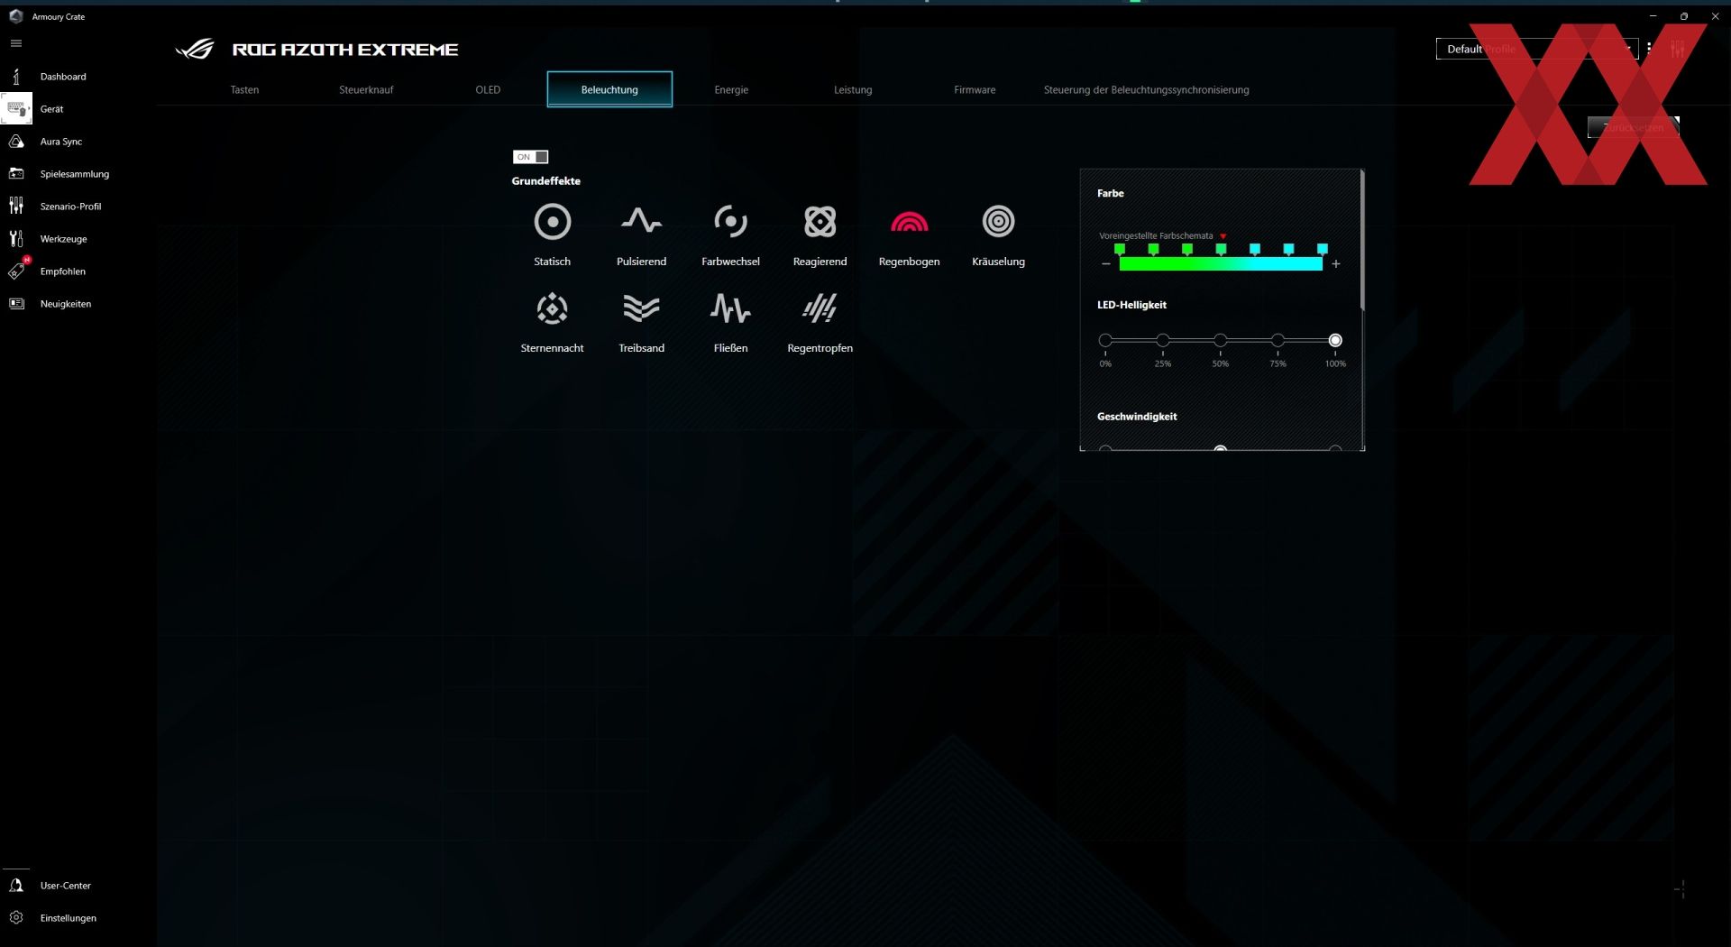Switch to the Tasten tab
This screenshot has width=1731, height=947.
pyautogui.click(x=244, y=89)
